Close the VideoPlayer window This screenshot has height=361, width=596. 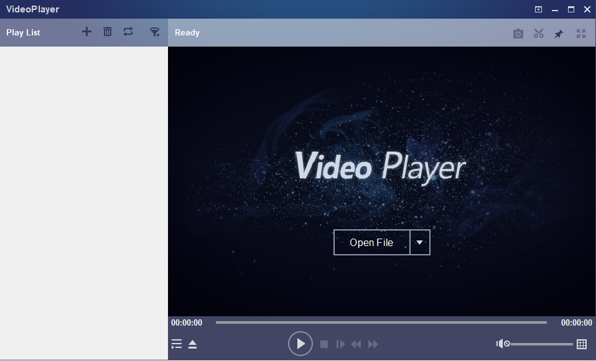coord(587,9)
